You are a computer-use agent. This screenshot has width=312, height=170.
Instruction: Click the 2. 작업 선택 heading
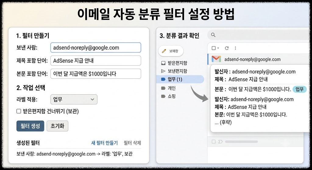[x=31, y=88]
